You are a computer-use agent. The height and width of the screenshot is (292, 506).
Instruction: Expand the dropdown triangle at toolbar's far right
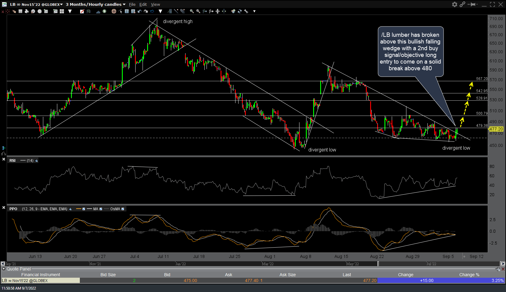[x=254, y=11]
